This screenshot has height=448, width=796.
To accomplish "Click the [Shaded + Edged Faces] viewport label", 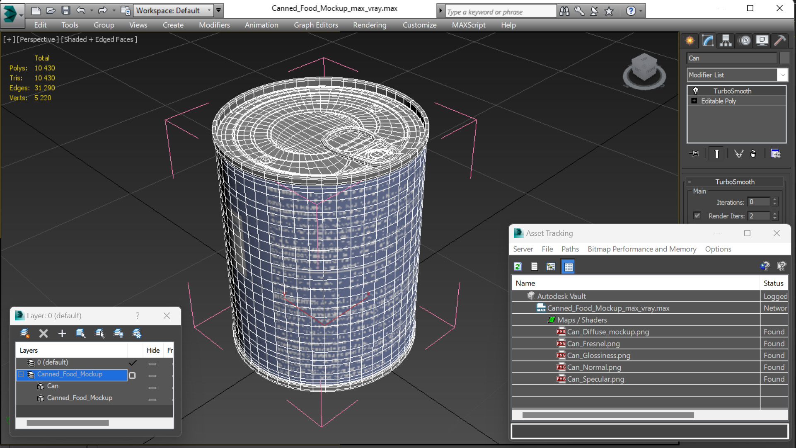I will pyautogui.click(x=99, y=39).
